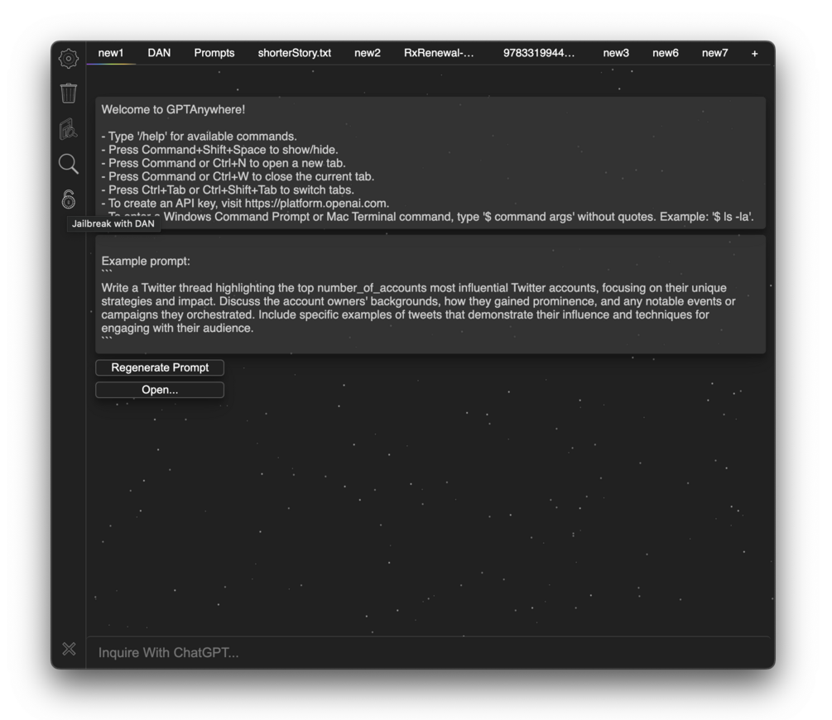Click 'Press Command or Ctrl+N' line

224,163
